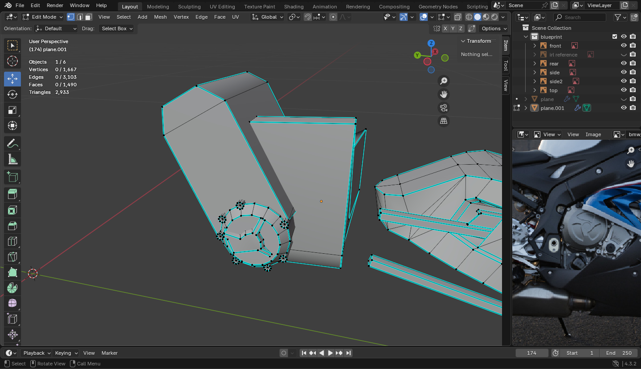Select the Measure tool
This screenshot has height=369, width=641.
12,159
